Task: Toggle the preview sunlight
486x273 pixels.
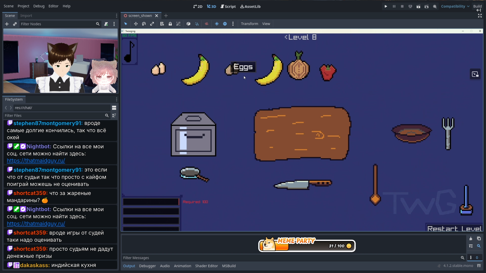Action: [x=217, y=24]
